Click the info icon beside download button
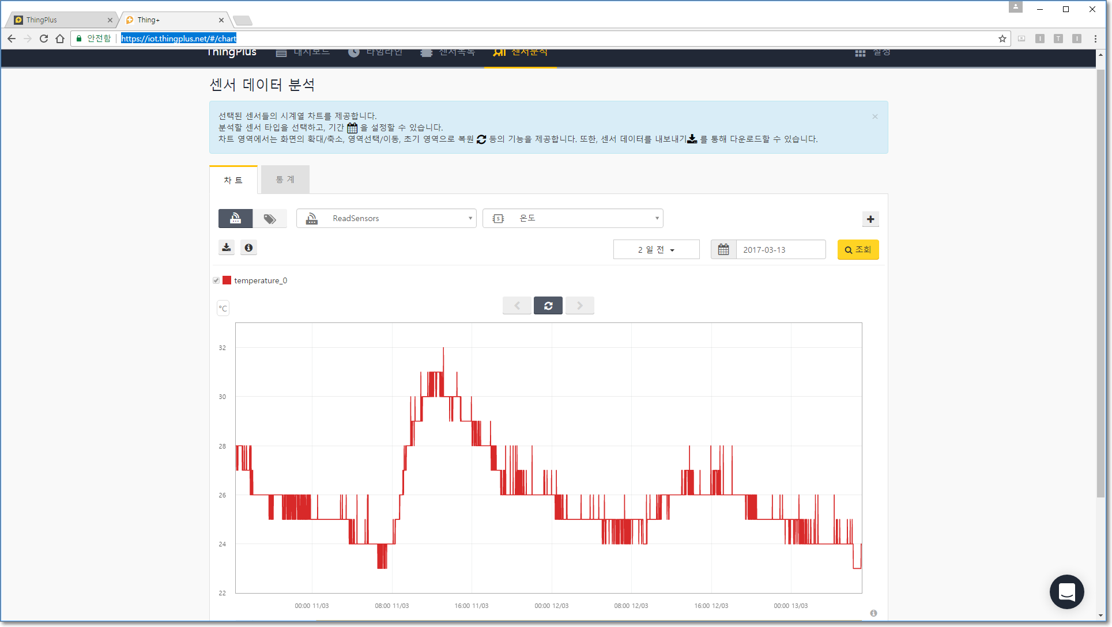This screenshot has width=1112, height=627. 248,248
